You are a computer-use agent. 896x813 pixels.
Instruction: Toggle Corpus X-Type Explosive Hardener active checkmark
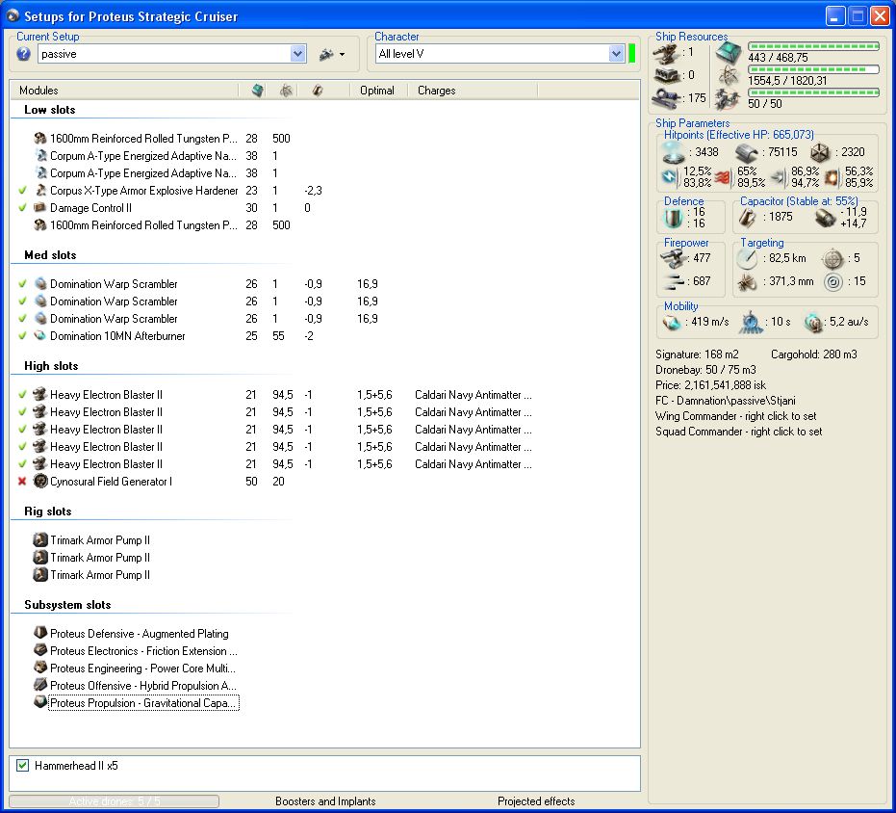tap(22, 190)
